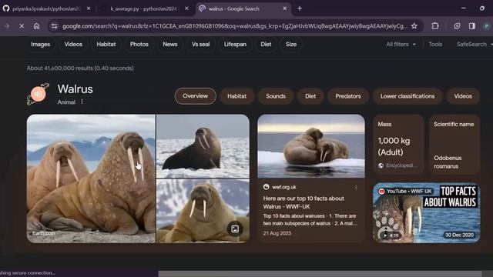Click the horizontal scrollbar at bottom
The height and width of the screenshot is (277, 493).
320,274
